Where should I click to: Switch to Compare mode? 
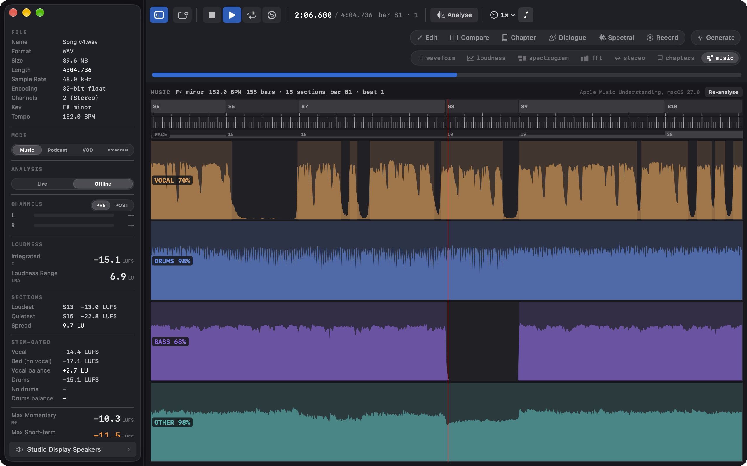coord(470,38)
